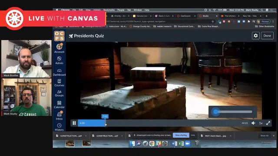
Task: Expand options for INST Zoom Back jpg download
Action: 231,136
